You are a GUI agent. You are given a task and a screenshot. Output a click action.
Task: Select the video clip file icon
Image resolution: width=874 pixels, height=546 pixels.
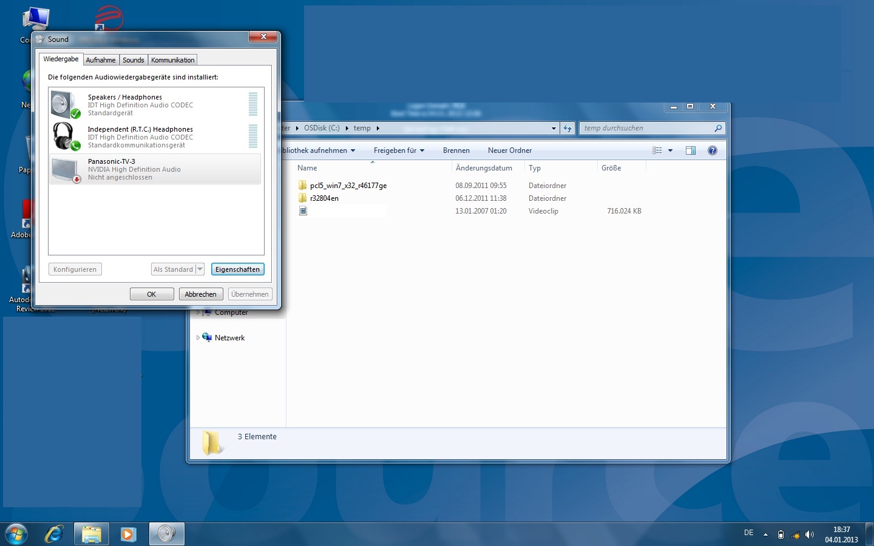coord(303,211)
